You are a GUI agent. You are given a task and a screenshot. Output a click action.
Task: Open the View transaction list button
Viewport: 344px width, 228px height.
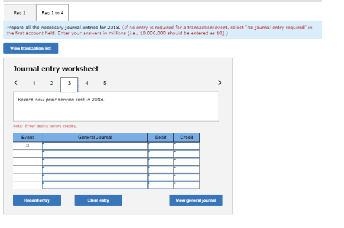click(x=31, y=49)
